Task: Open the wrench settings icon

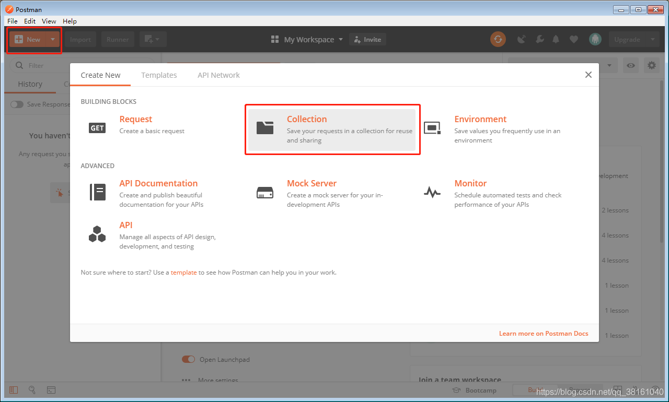Action: (x=539, y=39)
